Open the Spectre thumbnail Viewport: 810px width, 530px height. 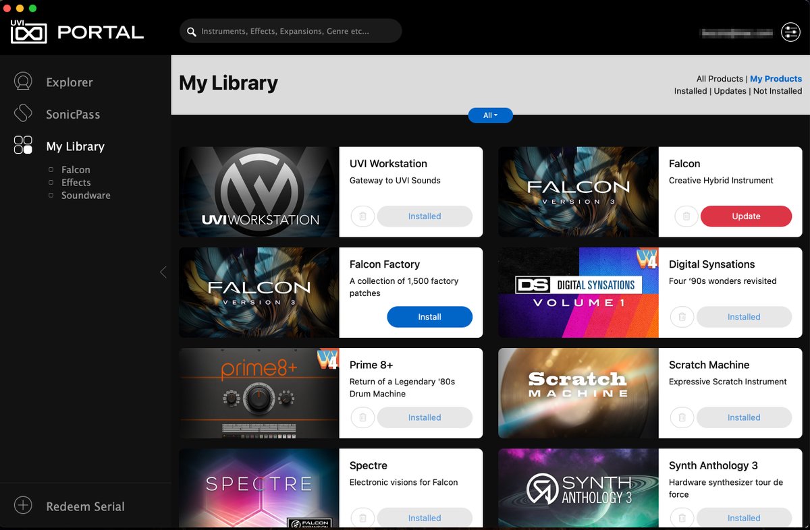click(x=259, y=488)
